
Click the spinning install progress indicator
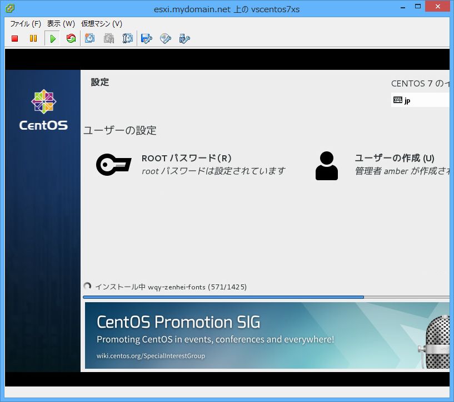coord(87,286)
